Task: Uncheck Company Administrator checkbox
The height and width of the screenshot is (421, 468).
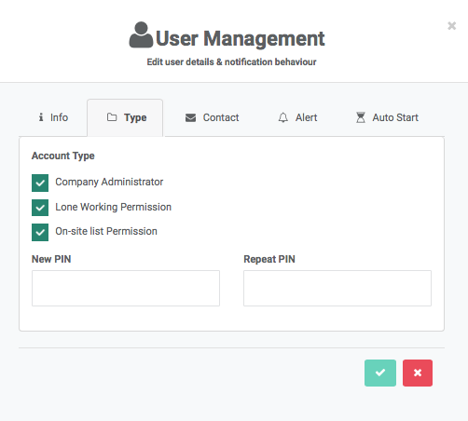Action: coord(40,183)
